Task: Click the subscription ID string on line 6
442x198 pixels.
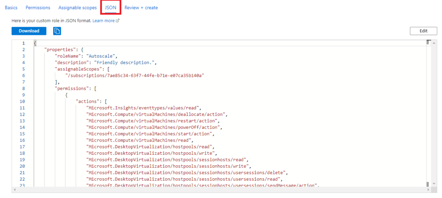Action: coord(134,75)
